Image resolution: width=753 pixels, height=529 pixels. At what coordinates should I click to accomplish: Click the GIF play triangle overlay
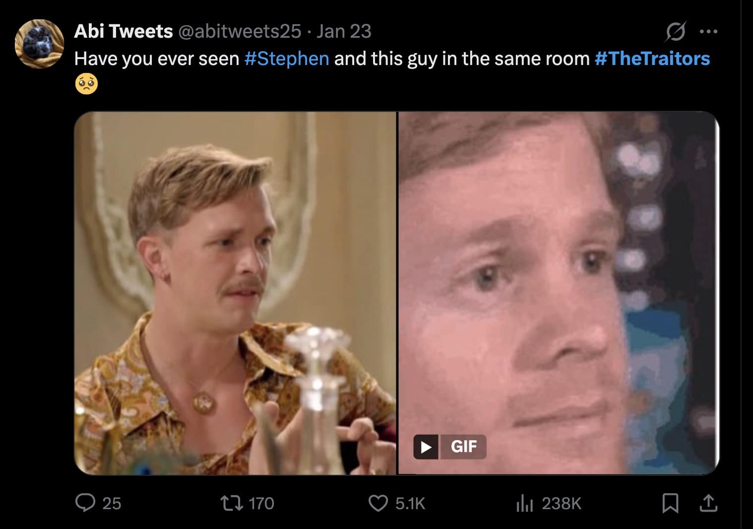[x=425, y=447]
